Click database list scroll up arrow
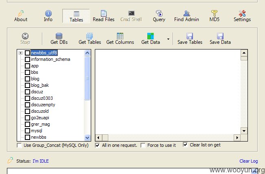 pyautogui.click(x=87, y=53)
